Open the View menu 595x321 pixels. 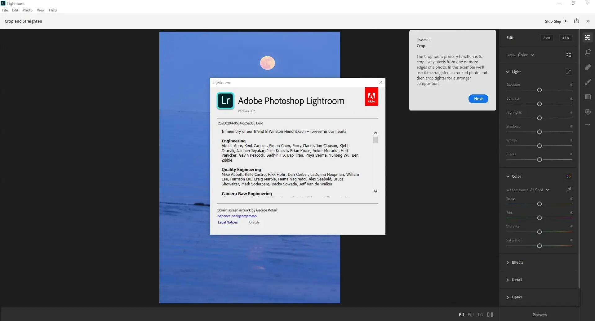[41, 10]
